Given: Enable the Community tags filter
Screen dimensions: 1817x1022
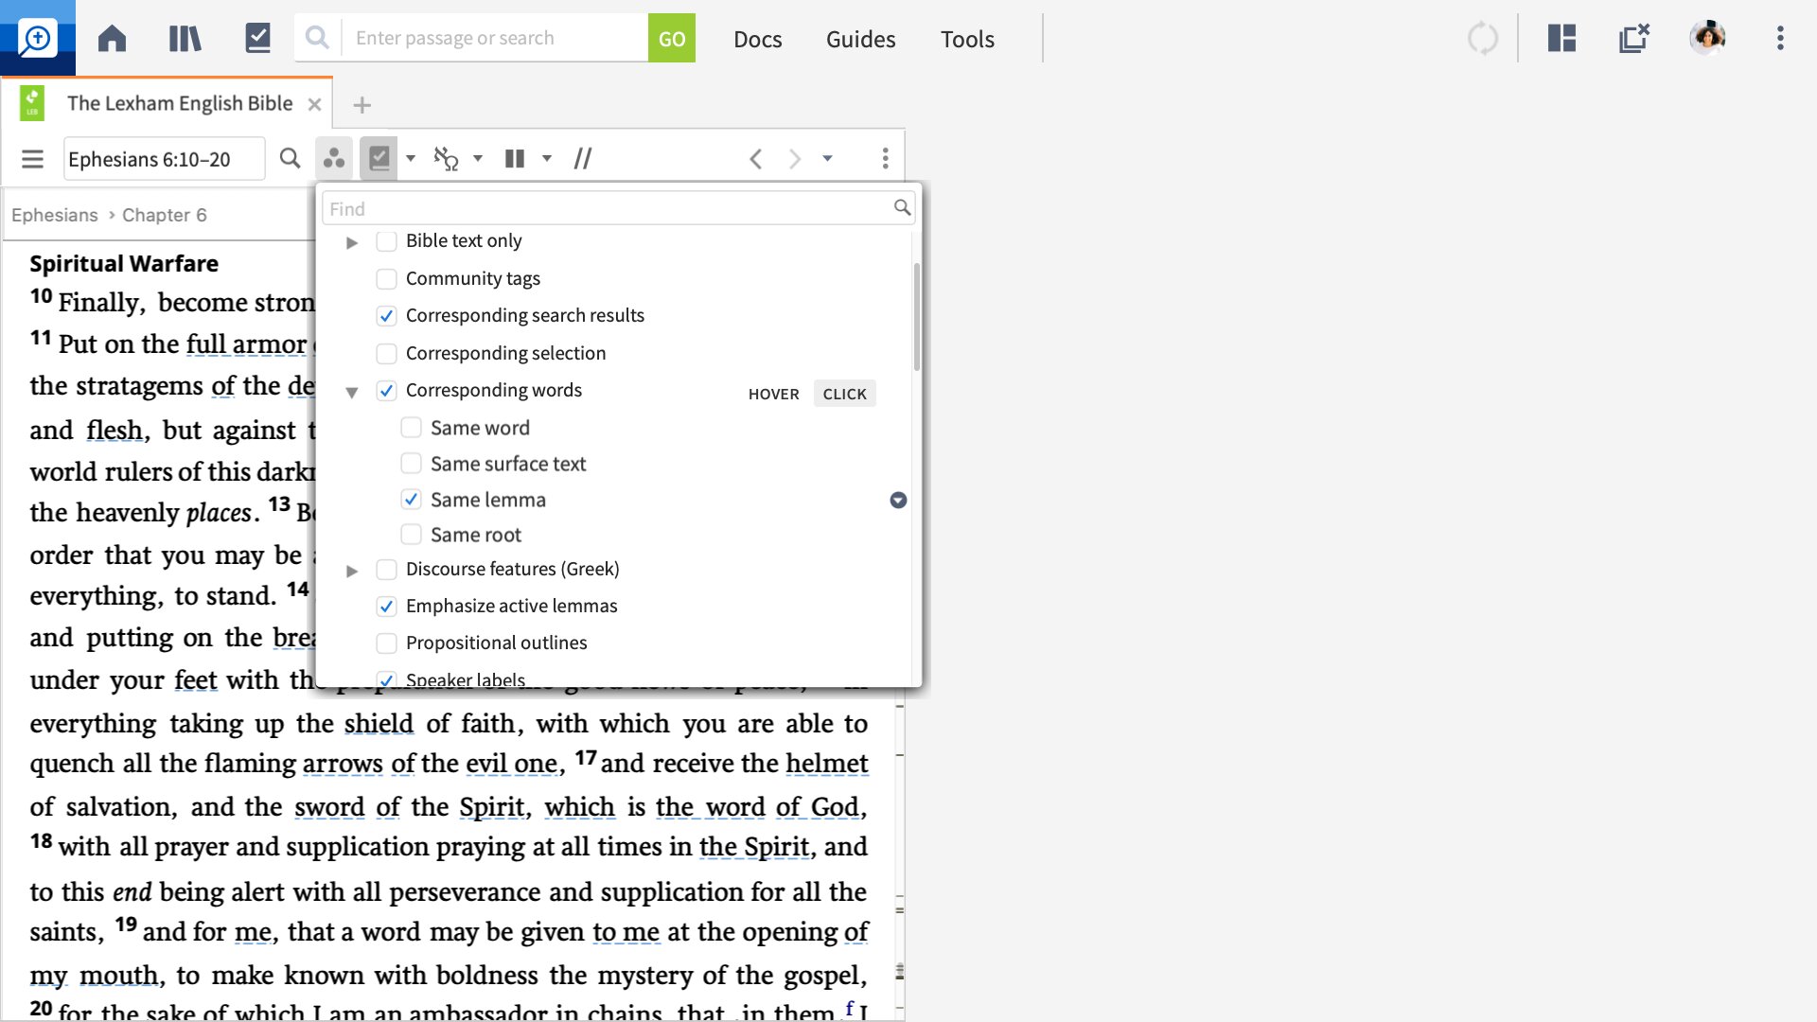Looking at the screenshot, I should click(386, 278).
